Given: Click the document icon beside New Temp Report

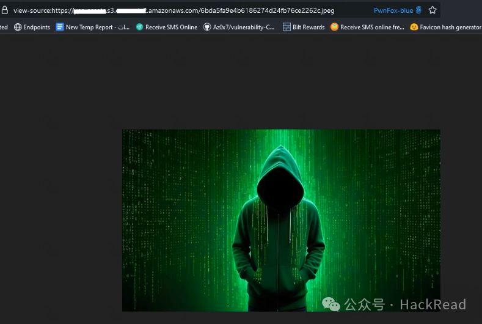Looking at the screenshot, I should tap(60, 27).
